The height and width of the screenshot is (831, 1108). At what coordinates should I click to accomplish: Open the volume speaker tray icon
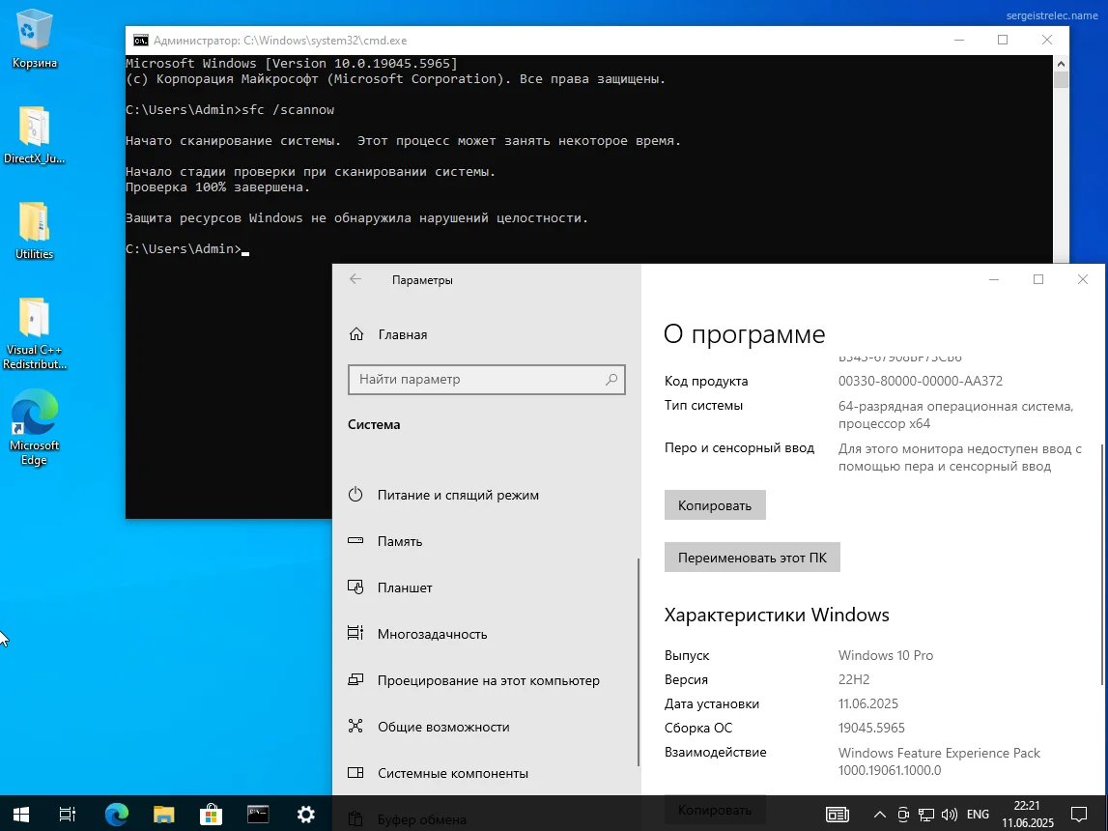click(949, 815)
